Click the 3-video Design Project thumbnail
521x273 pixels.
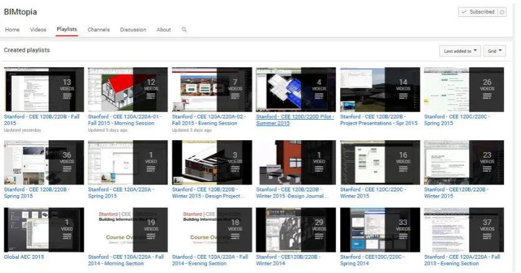(212, 163)
